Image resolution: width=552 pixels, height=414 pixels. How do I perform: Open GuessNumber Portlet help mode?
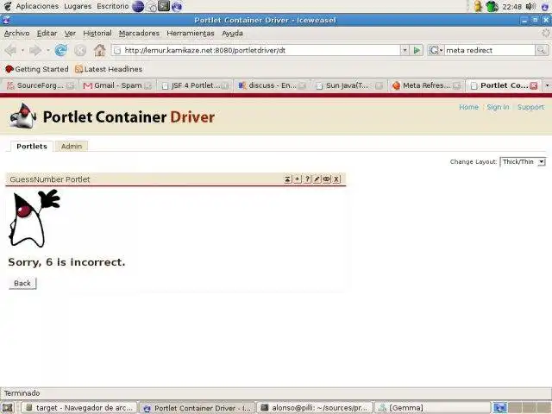point(307,179)
